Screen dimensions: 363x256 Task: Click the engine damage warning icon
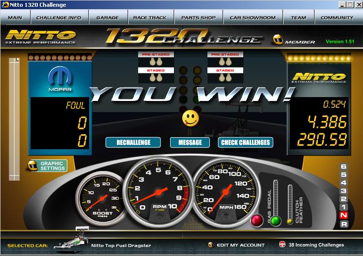(x=193, y=222)
